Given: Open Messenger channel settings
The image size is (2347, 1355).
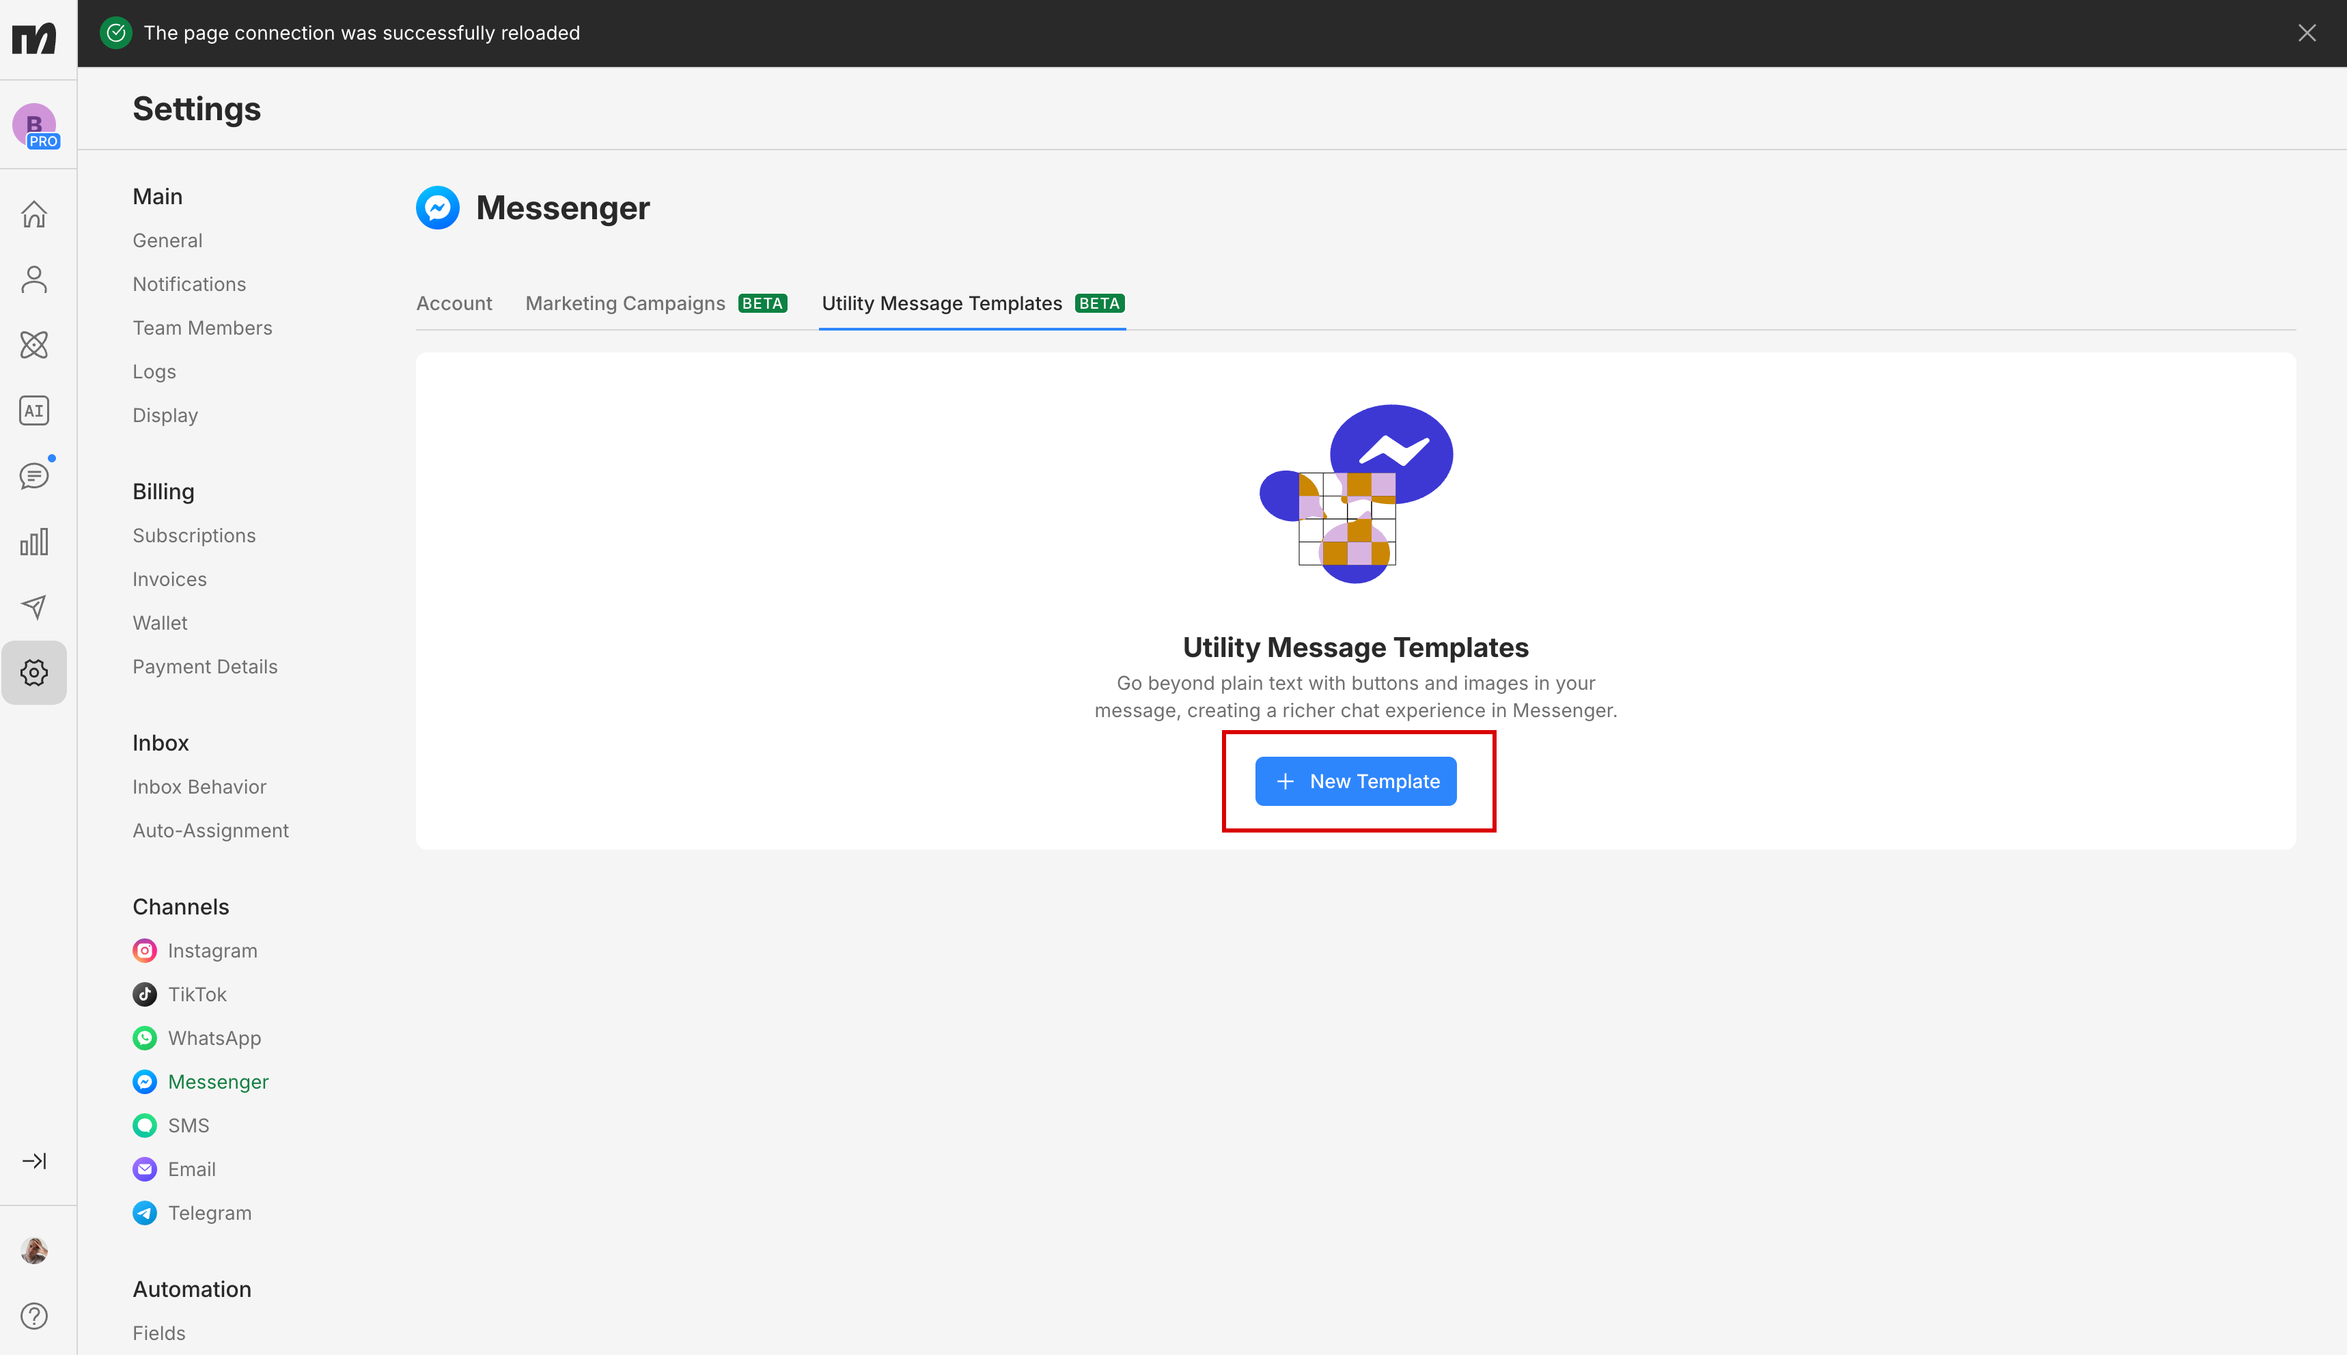Looking at the screenshot, I should point(218,1081).
